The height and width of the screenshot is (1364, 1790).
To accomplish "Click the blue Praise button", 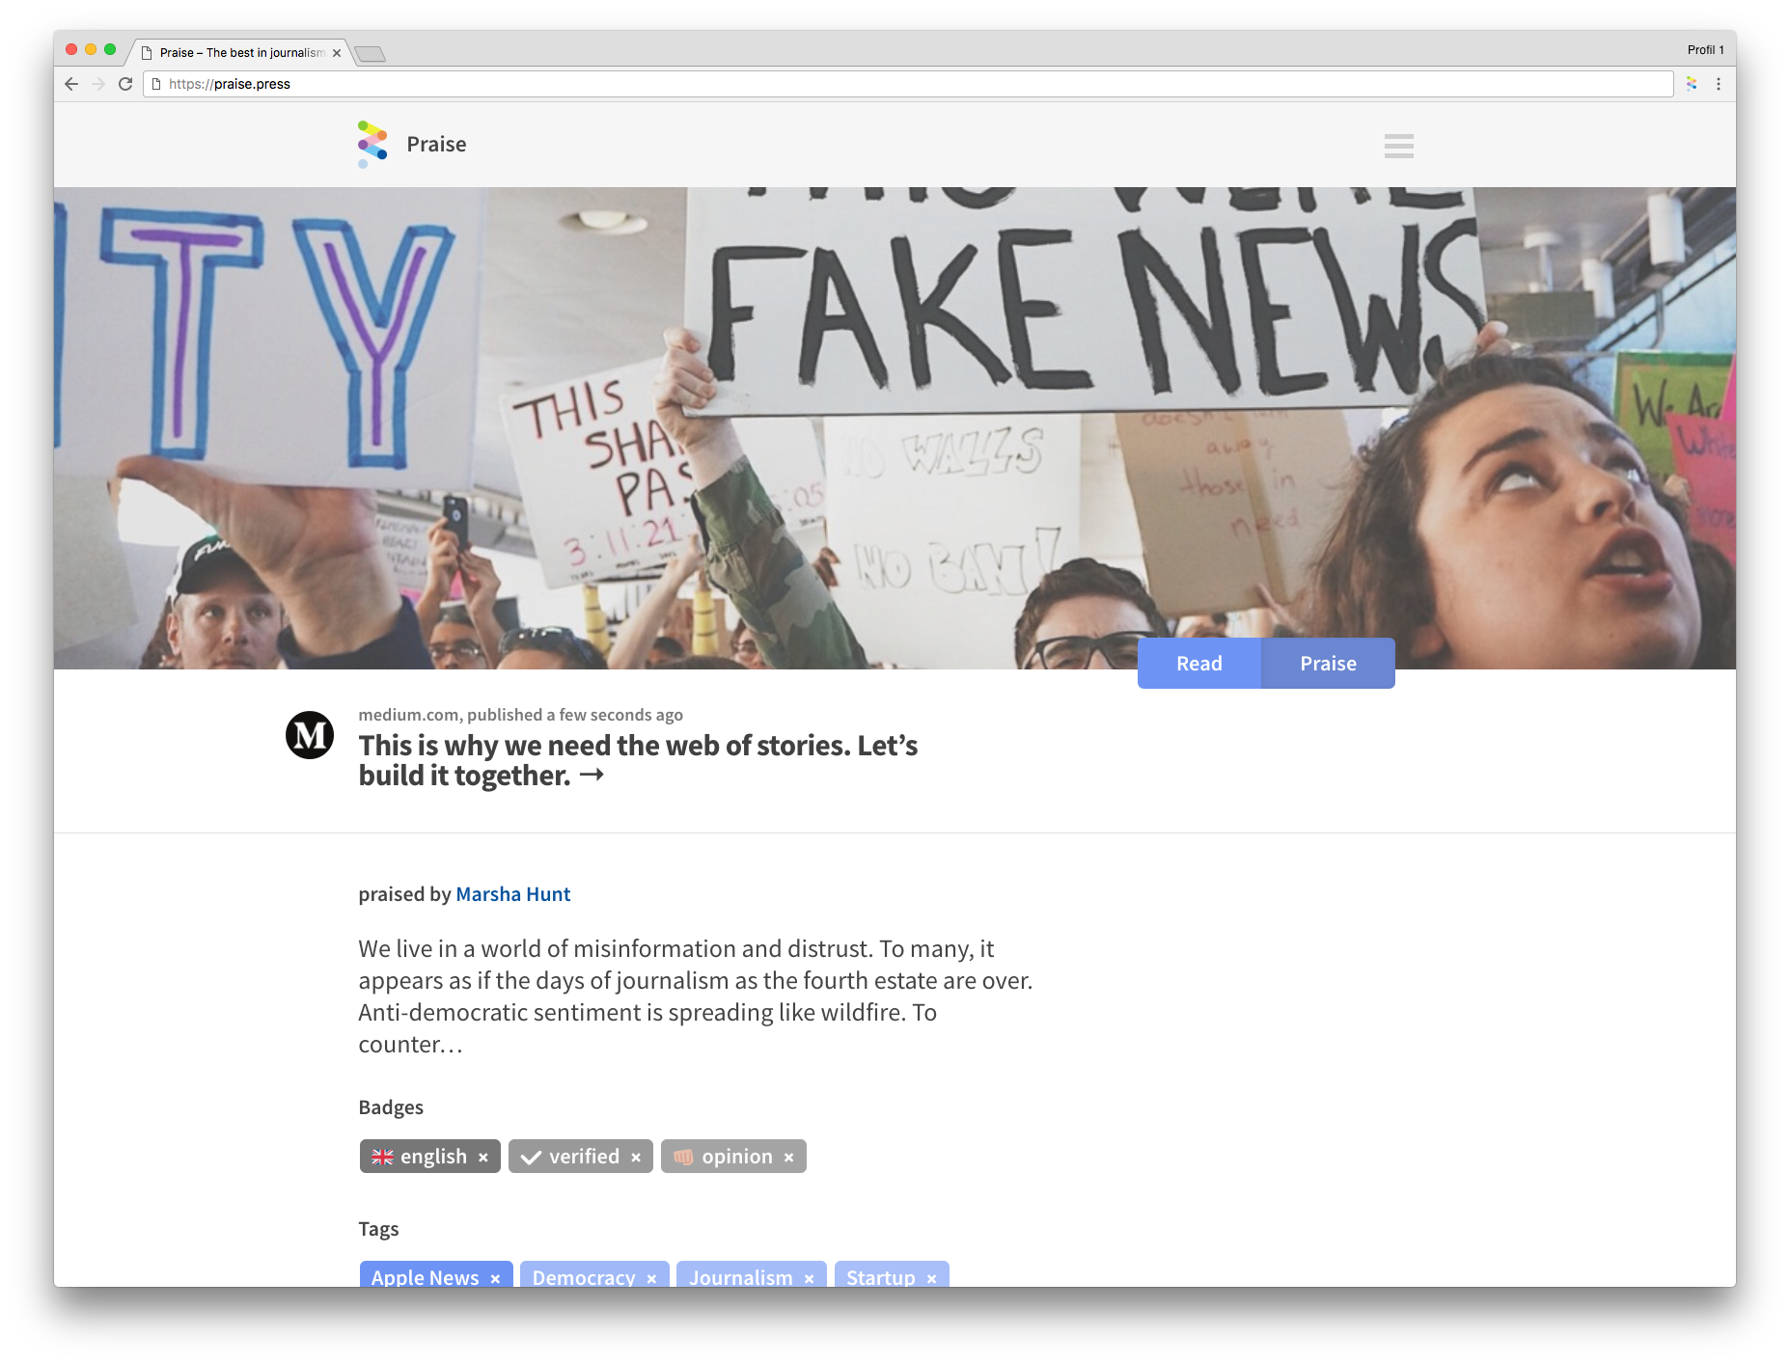I will click(1329, 664).
